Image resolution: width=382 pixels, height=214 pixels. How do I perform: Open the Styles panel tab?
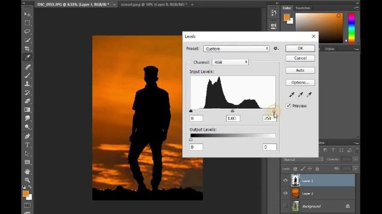click(329, 49)
